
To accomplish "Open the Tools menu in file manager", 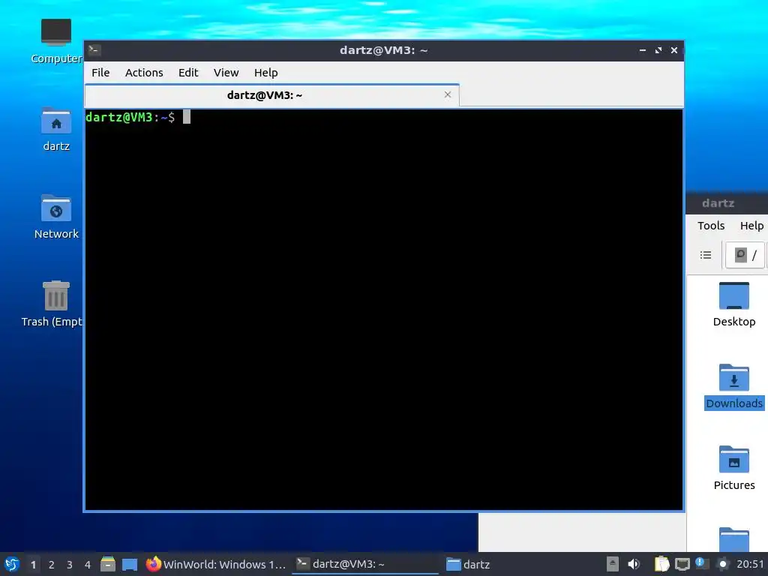I will pos(711,225).
